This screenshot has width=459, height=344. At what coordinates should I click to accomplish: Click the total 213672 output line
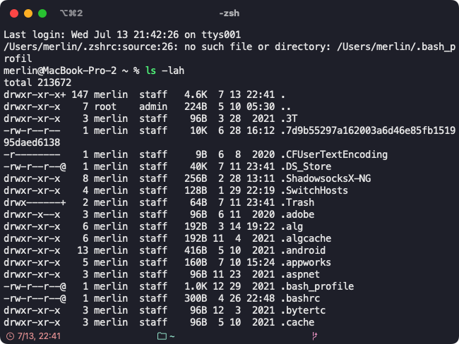[x=37, y=82]
